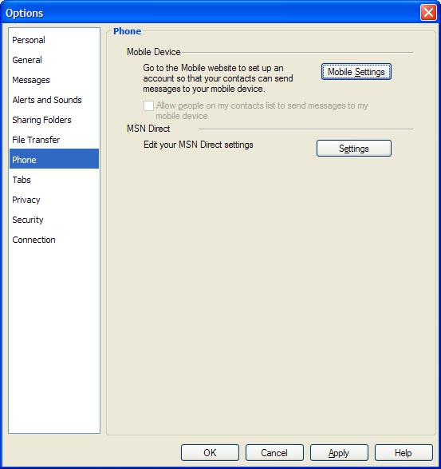441x469 pixels.
Task: Click the Options title bar
Action: tap(209, 13)
